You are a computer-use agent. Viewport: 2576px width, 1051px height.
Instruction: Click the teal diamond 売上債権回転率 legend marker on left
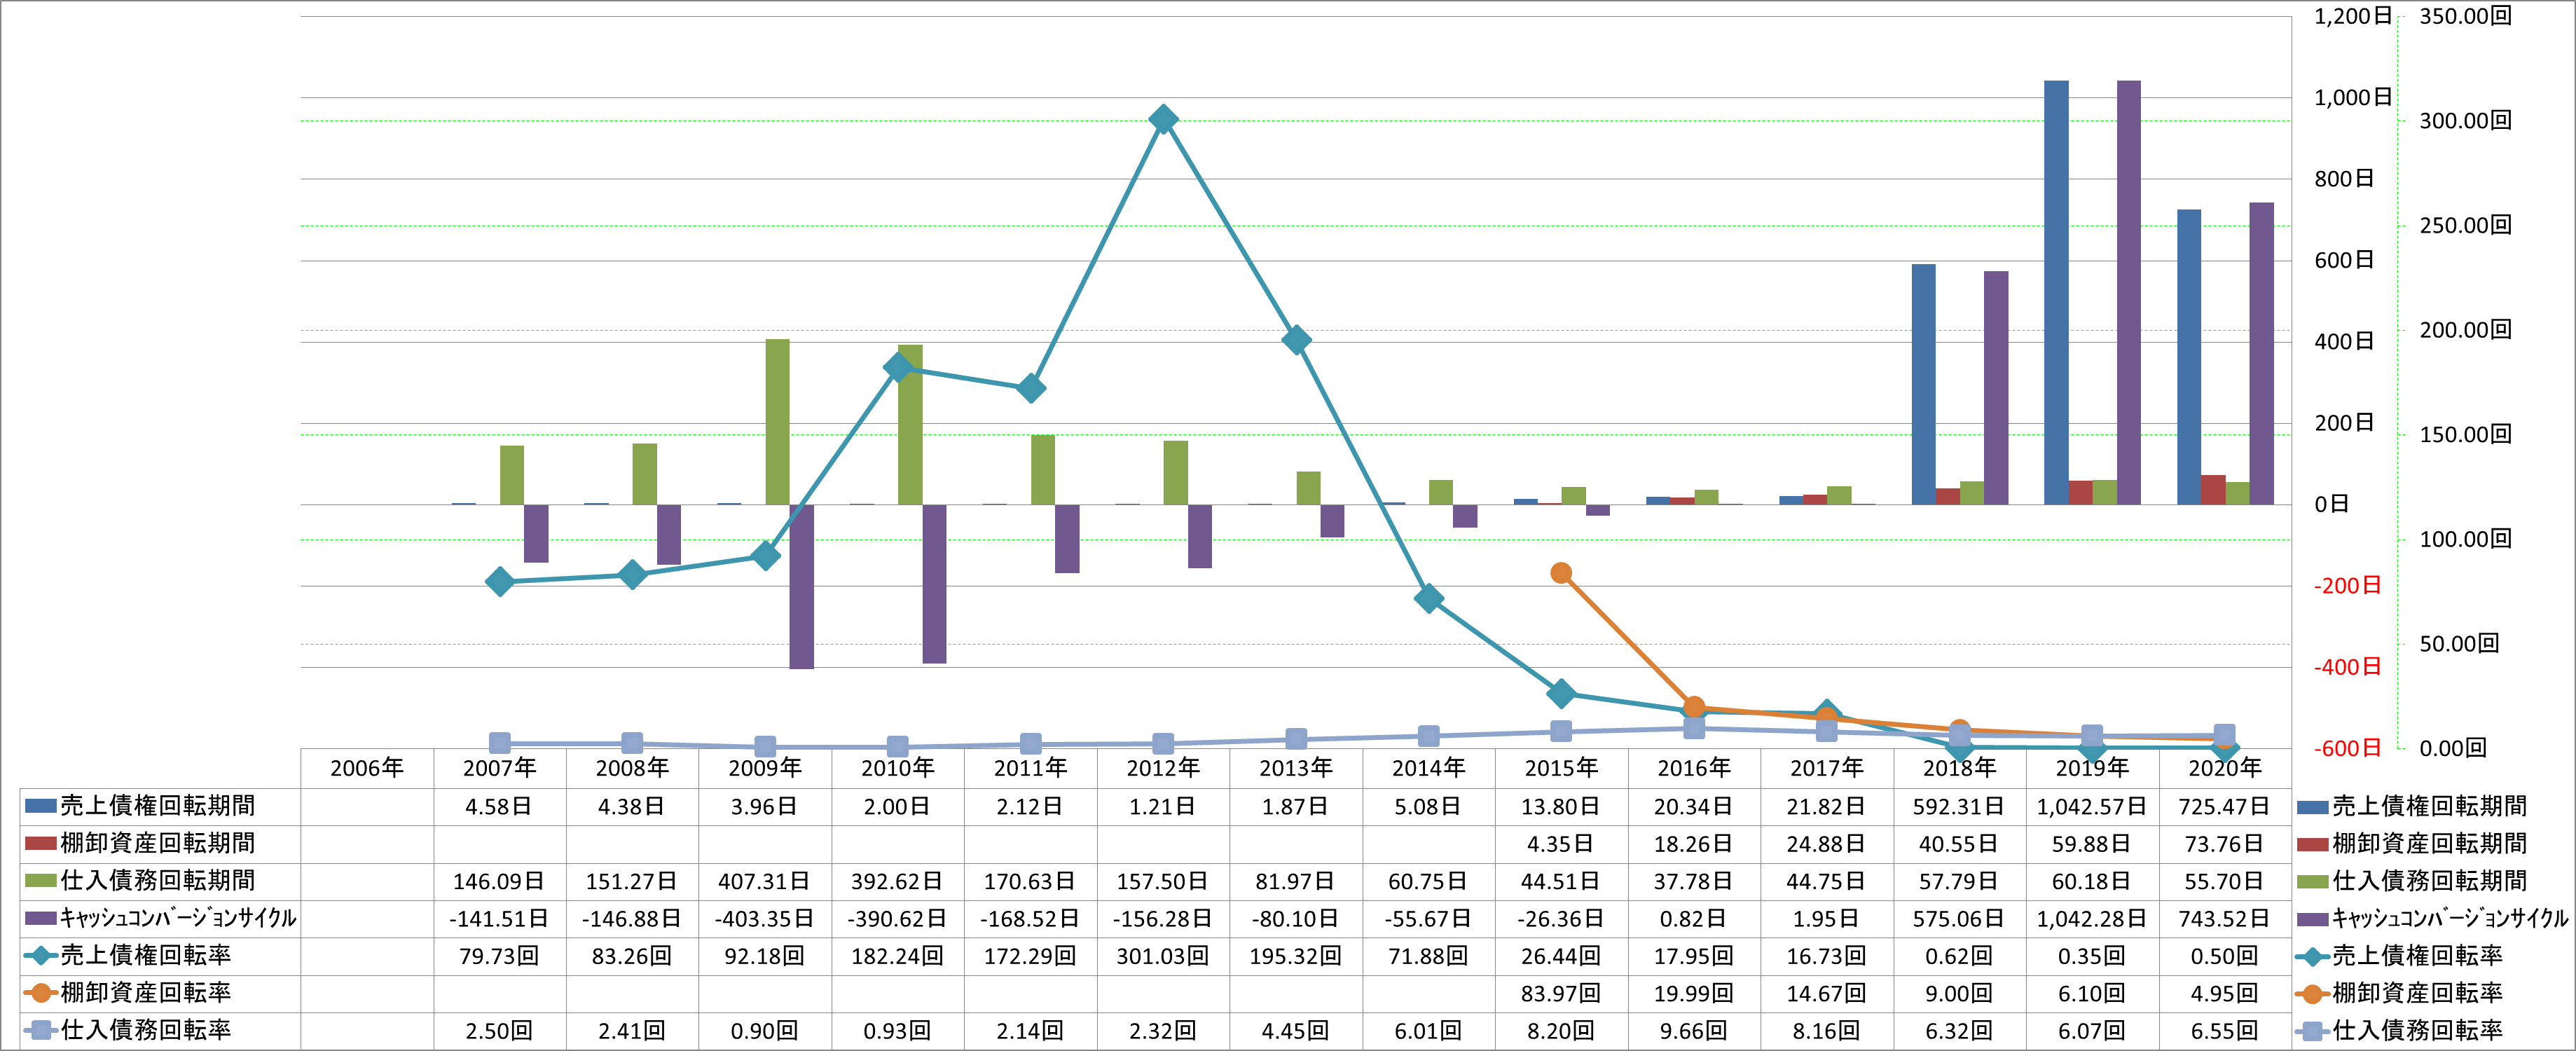[40, 956]
